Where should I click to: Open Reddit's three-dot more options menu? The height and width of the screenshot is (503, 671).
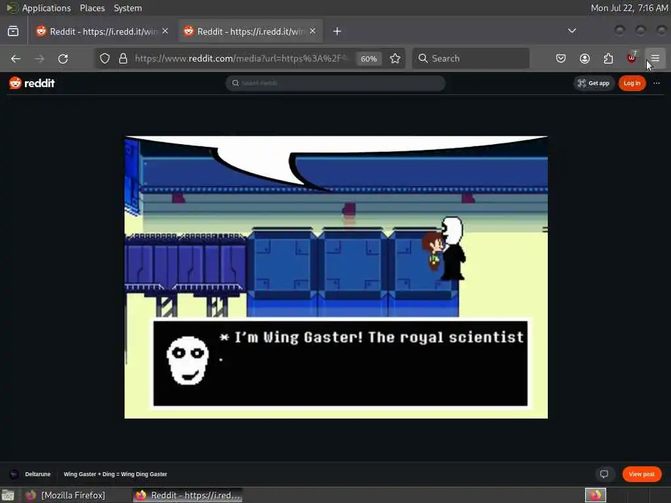point(657,83)
